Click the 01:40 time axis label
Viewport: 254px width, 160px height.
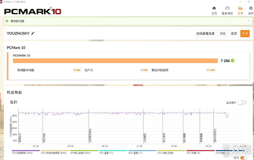(x=36, y=146)
